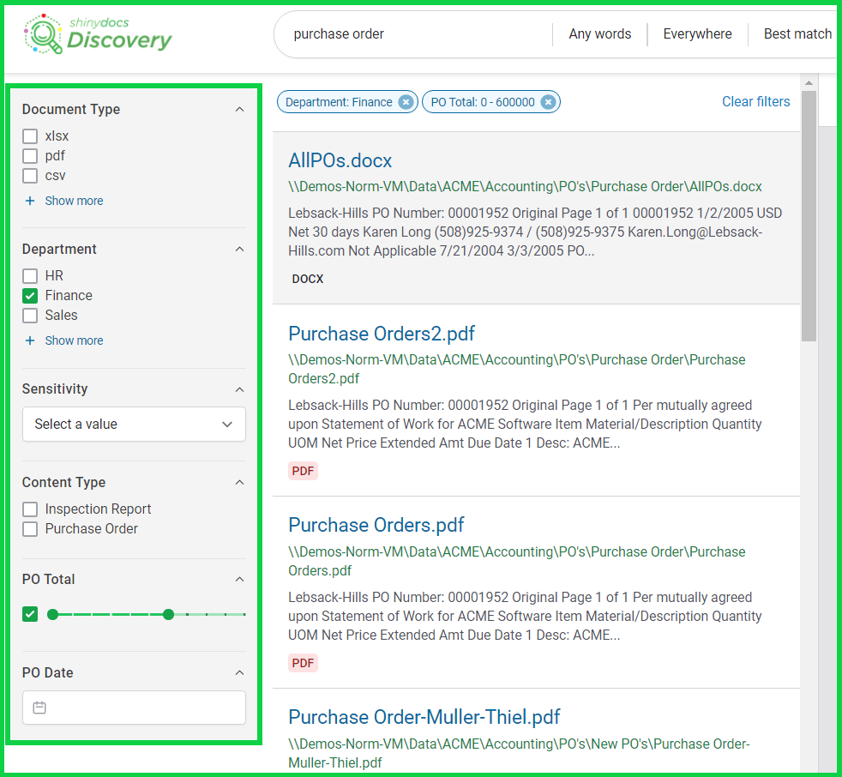Screen dimensions: 842x777
Task: Remove the Department: Finance filter chip
Action: click(406, 102)
